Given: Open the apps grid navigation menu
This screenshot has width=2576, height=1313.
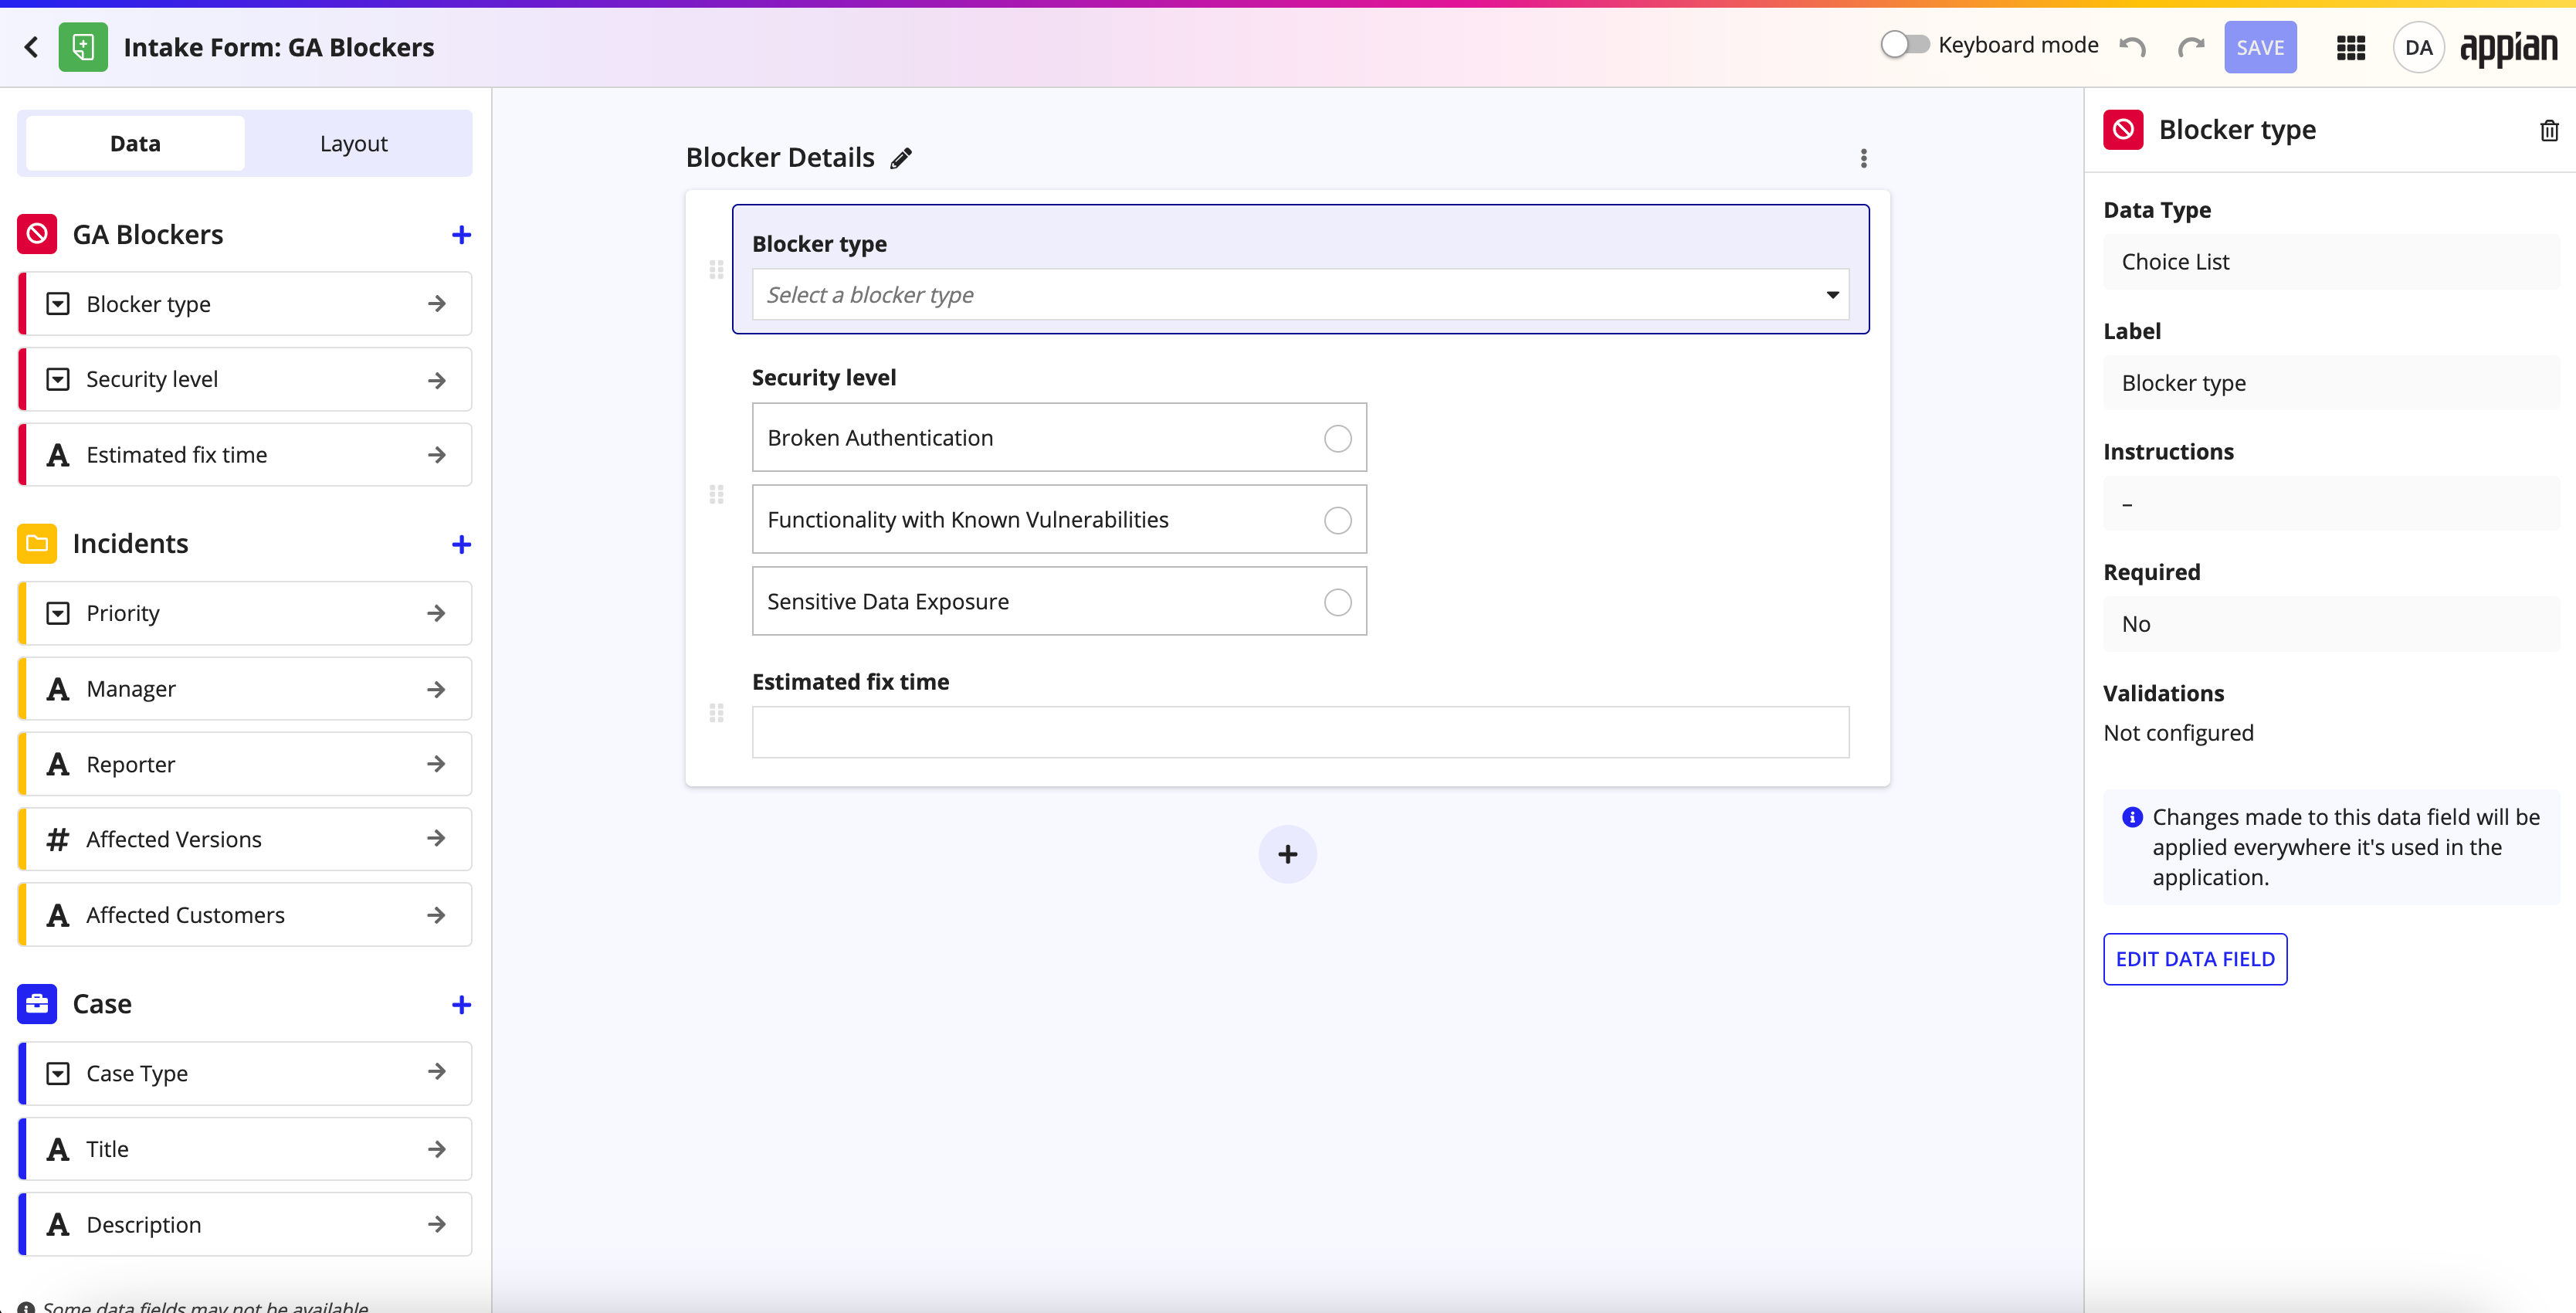Looking at the screenshot, I should pyautogui.click(x=2350, y=47).
